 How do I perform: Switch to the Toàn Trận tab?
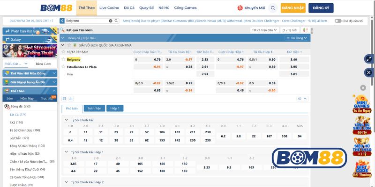94,108
